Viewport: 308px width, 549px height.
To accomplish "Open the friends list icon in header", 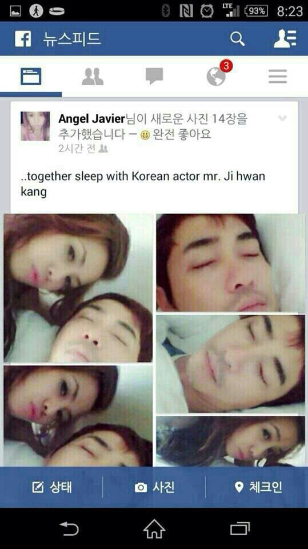I will tap(285, 38).
